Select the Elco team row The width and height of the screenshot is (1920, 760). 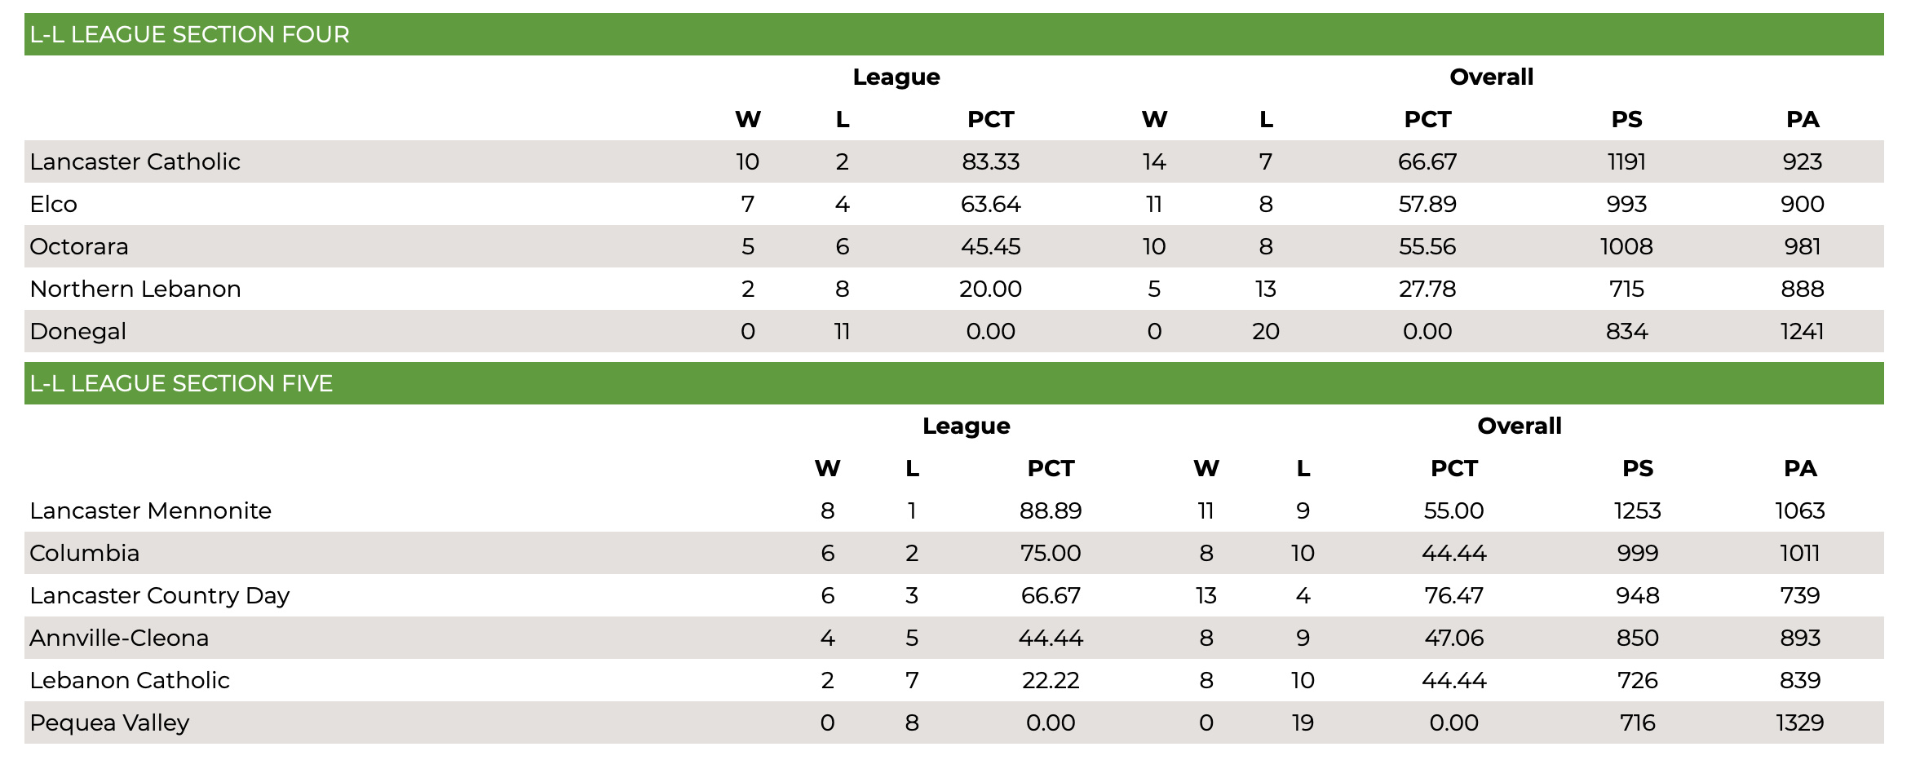tap(953, 204)
